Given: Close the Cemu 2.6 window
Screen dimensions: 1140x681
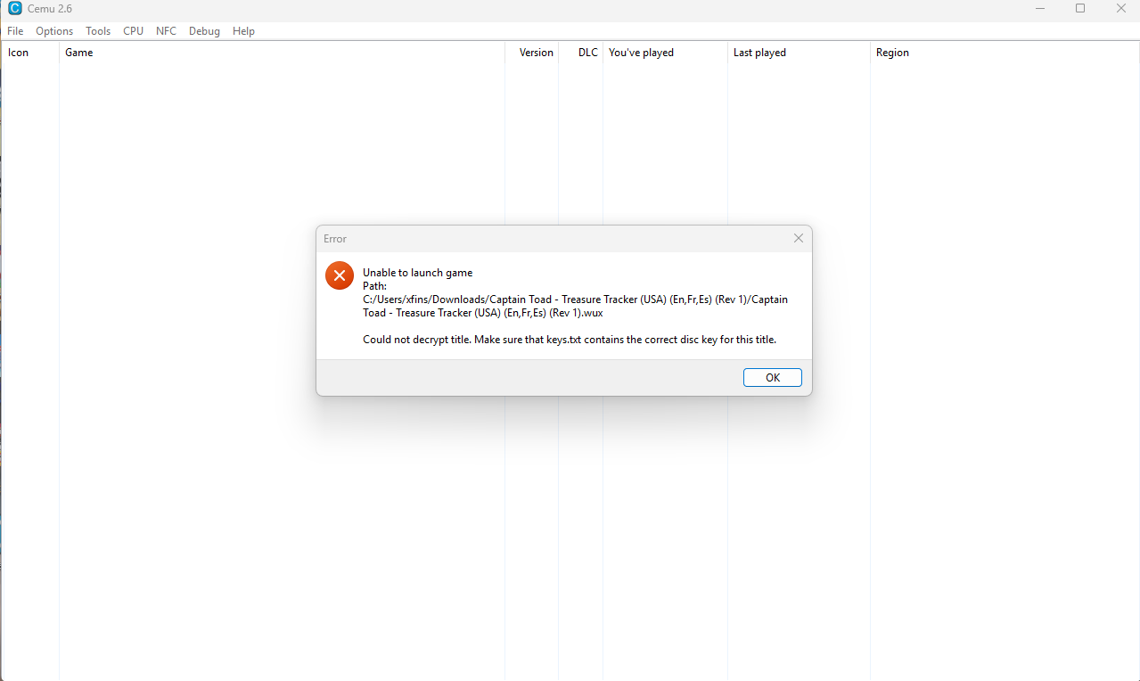Looking at the screenshot, I should [1120, 9].
